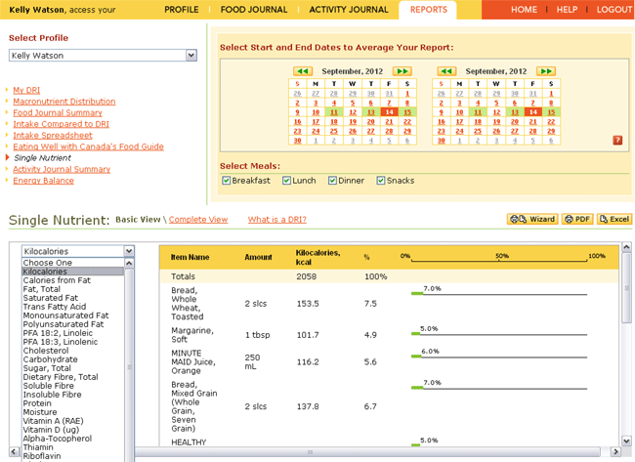
Task: Open Intake Compared to DRI report
Action: click(61, 124)
